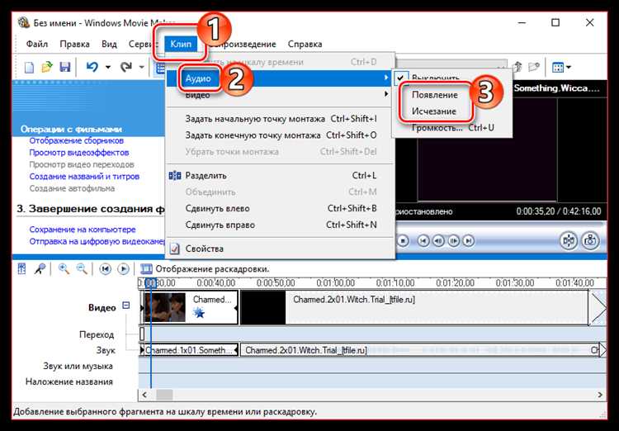Open the Файл menu
This screenshot has height=431, width=619.
37,44
